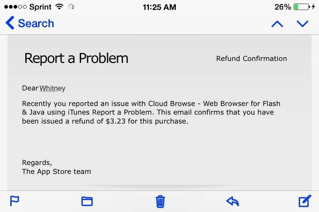Go to previous message with up arrow
319x212 pixels.
[277, 24]
